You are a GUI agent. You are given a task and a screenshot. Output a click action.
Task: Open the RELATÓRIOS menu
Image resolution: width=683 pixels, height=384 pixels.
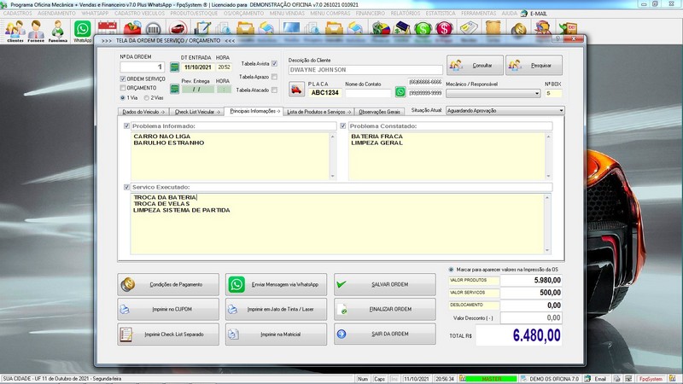405,14
